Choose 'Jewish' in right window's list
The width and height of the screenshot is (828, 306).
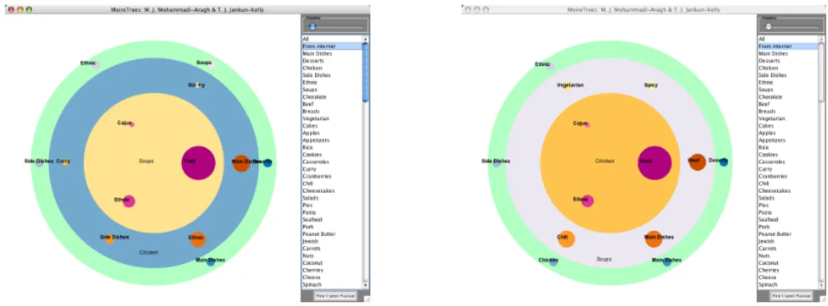tap(788, 241)
